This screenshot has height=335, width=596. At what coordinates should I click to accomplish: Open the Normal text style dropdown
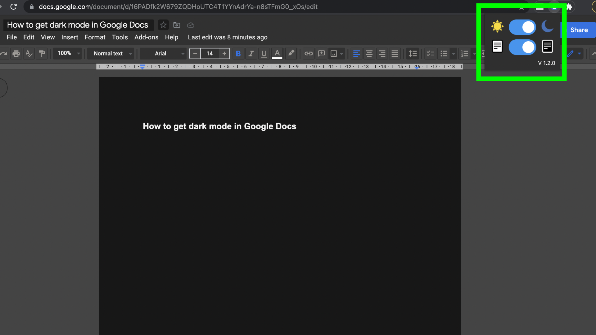click(111, 53)
